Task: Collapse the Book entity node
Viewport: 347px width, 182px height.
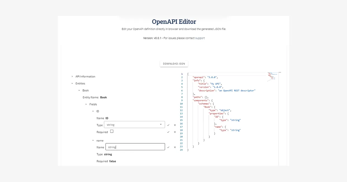Action: 79,90
